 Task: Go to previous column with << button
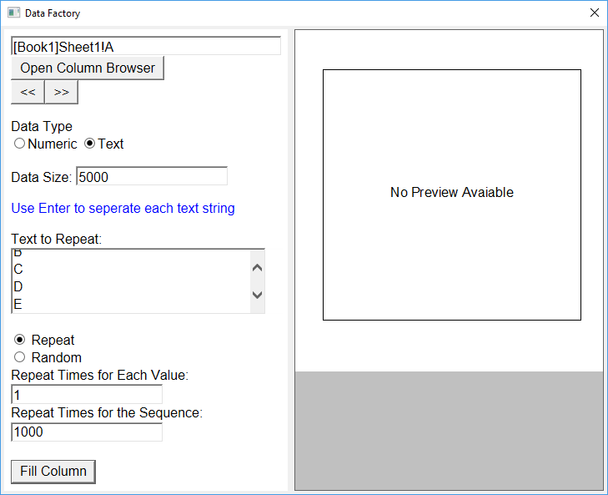[28, 93]
